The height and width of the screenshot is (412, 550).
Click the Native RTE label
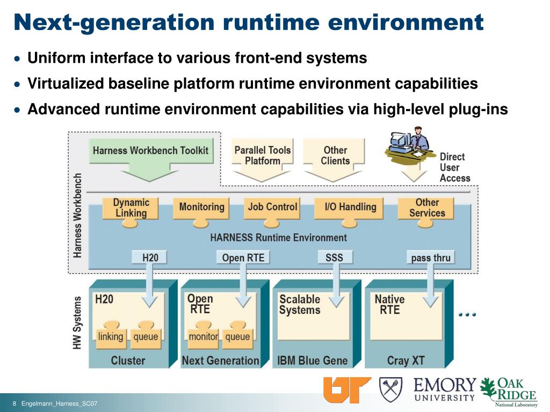[390, 305]
